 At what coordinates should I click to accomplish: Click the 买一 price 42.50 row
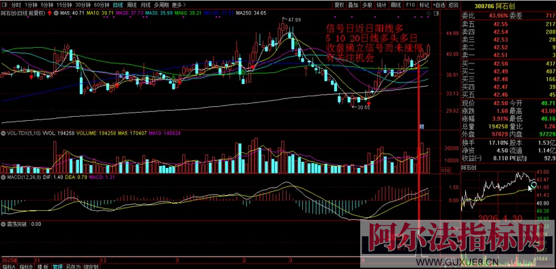(x=508, y=63)
